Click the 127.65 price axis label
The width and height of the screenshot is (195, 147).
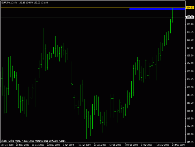[190, 48]
